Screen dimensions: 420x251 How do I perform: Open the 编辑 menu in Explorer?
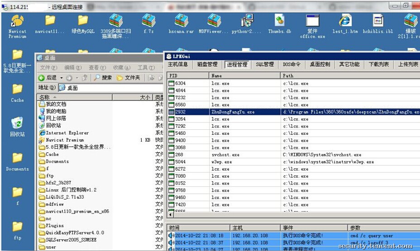[x=73, y=68]
